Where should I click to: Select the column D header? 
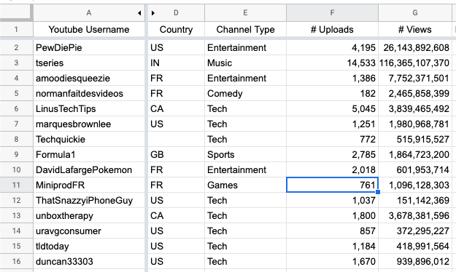point(177,13)
